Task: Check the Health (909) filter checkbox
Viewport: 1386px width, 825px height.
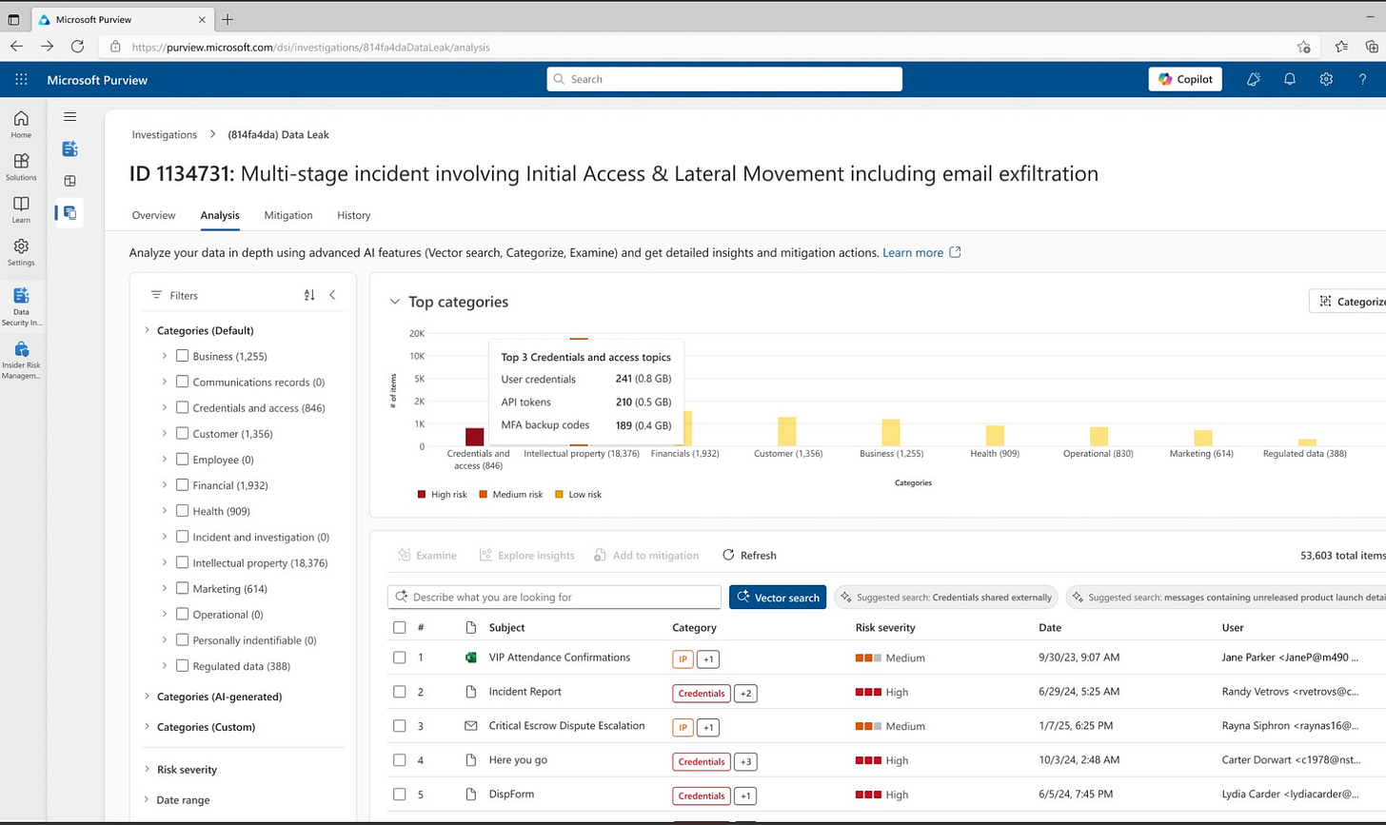Action: pos(182,511)
